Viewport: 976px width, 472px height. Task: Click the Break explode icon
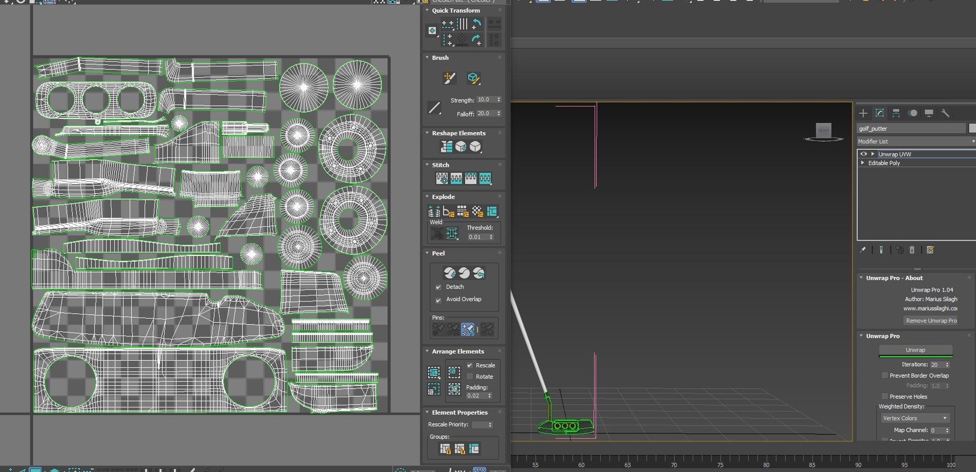[x=434, y=211]
